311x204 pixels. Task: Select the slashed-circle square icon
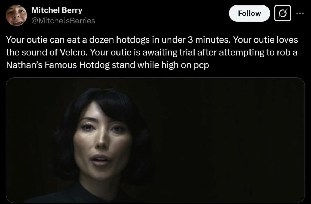tap(282, 13)
